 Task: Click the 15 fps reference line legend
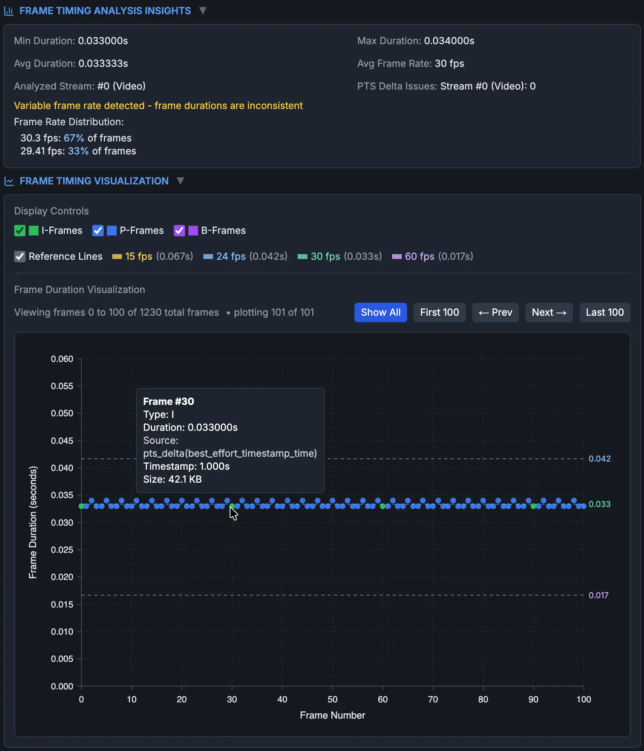coord(153,257)
